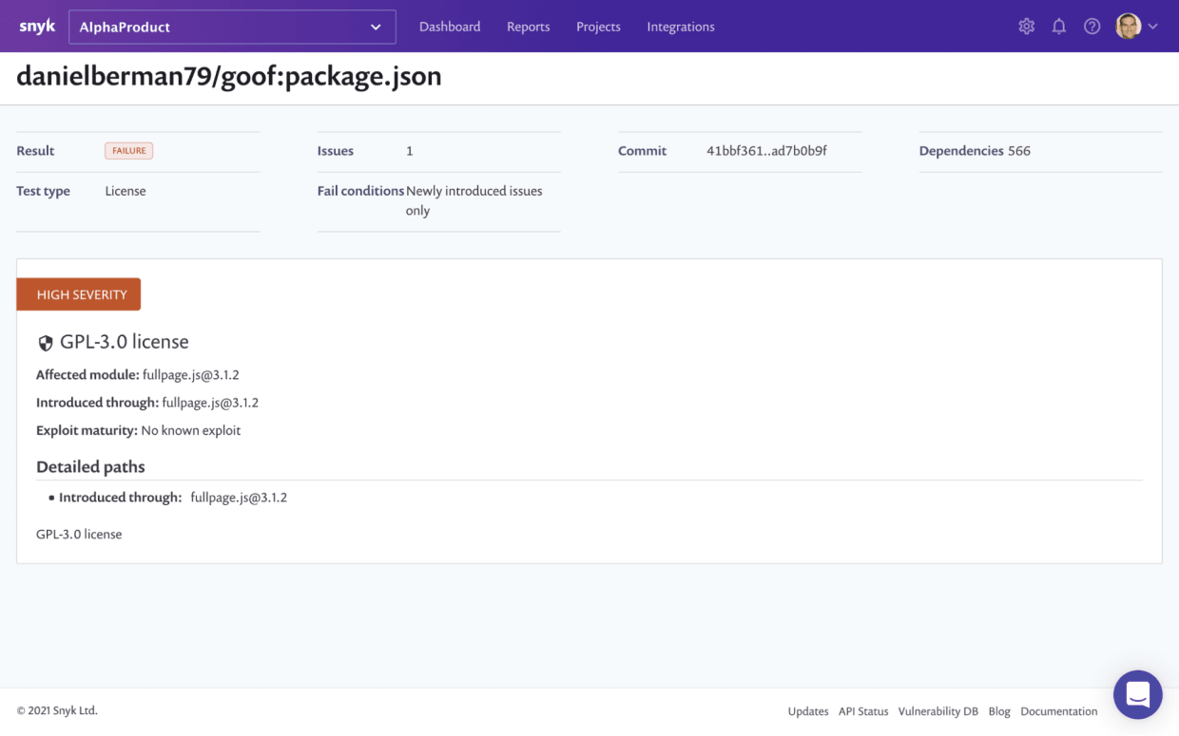Click the HIGH SEVERITY label
This screenshot has width=1179, height=736.
tap(79, 294)
